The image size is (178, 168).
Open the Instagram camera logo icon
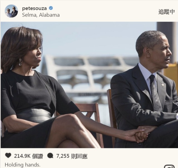[169, 166]
